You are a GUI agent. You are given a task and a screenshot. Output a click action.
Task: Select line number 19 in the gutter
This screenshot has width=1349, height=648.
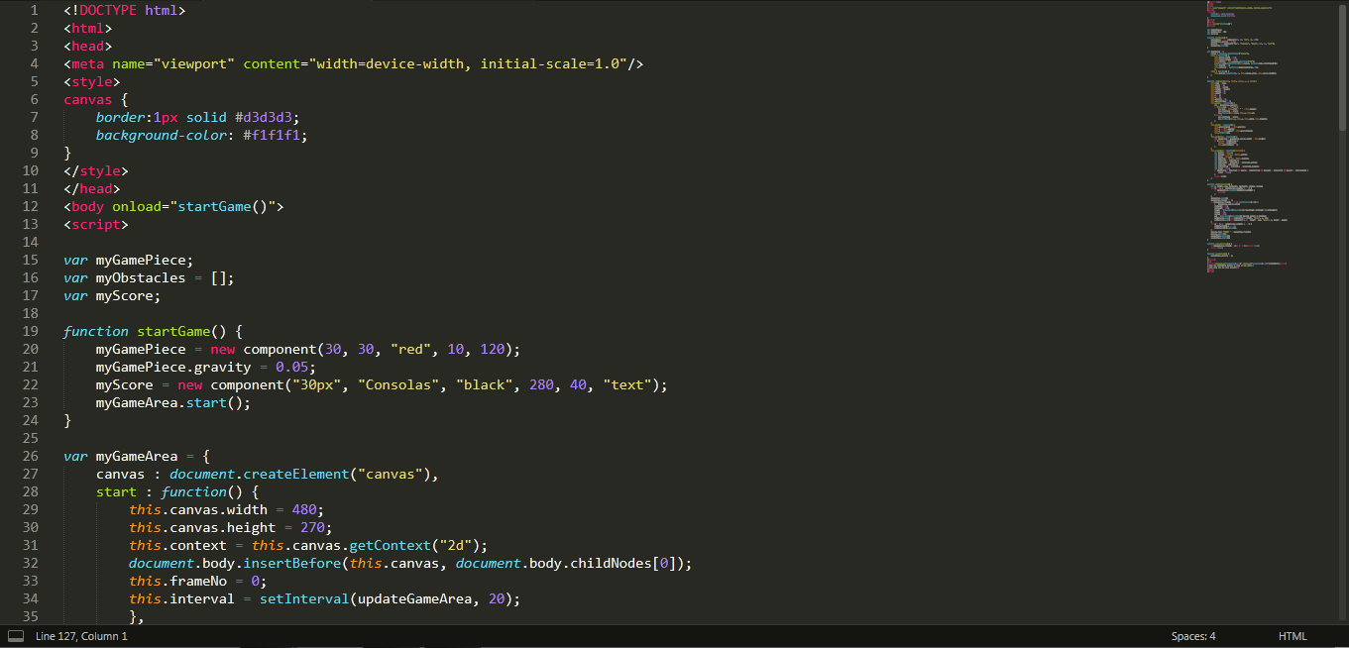[x=30, y=331]
